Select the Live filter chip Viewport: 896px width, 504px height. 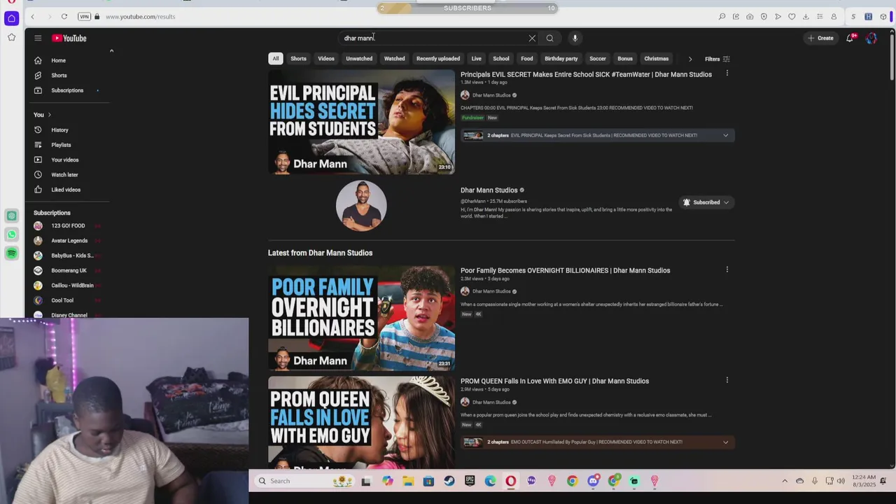coord(476,59)
